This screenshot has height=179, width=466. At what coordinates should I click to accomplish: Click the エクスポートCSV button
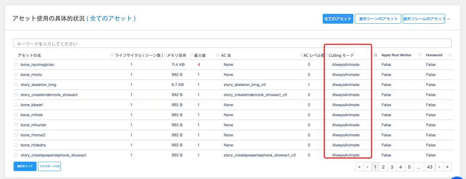coord(50,166)
